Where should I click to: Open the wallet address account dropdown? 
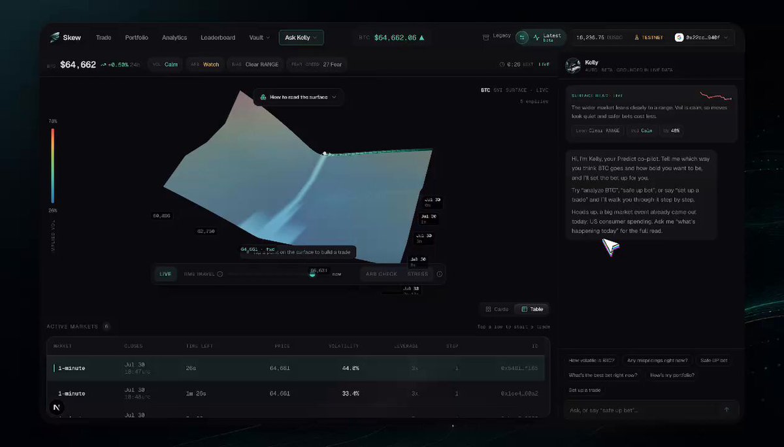702,38
